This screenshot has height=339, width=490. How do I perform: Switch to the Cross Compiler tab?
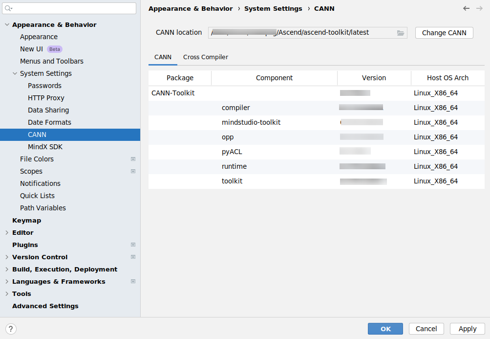206,57
